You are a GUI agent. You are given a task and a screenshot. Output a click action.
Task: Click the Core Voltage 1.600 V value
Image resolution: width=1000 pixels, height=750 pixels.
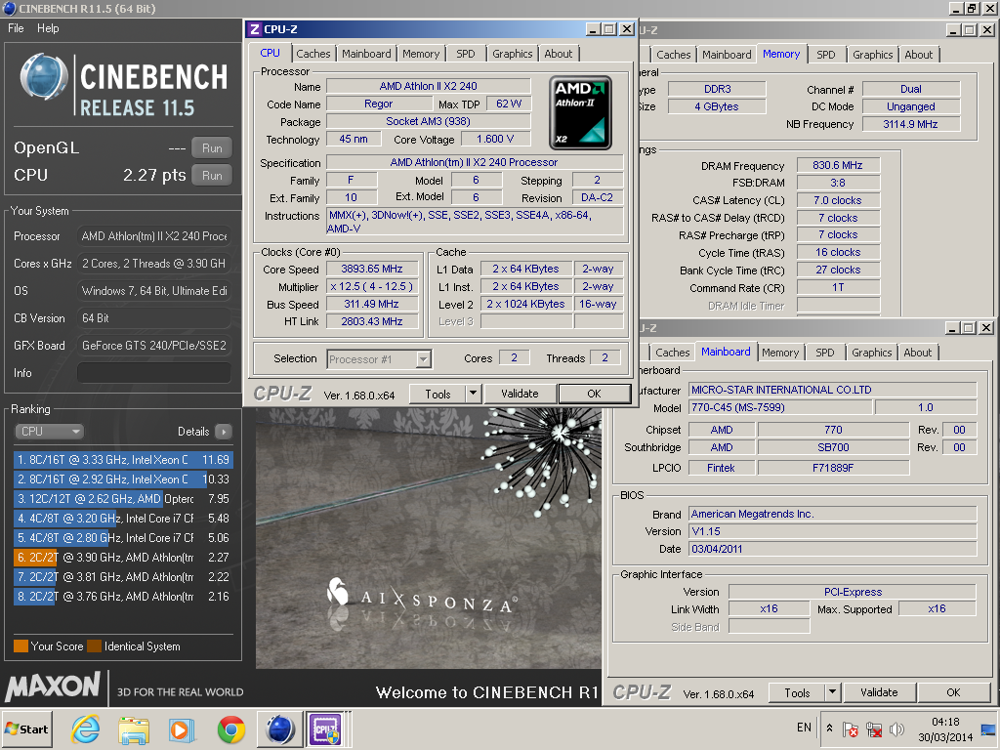495,139
